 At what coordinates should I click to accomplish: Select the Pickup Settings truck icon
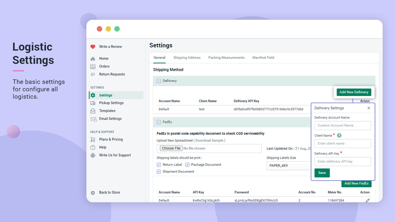coord(93,103)
